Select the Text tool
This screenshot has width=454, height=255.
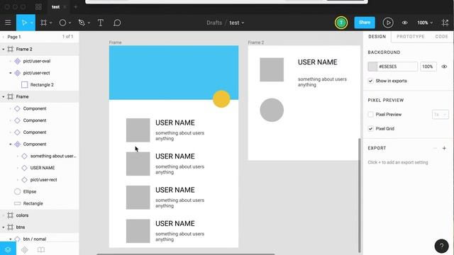[101, 23]
